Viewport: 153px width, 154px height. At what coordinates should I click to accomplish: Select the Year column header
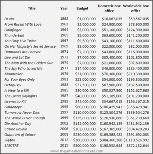64,8
